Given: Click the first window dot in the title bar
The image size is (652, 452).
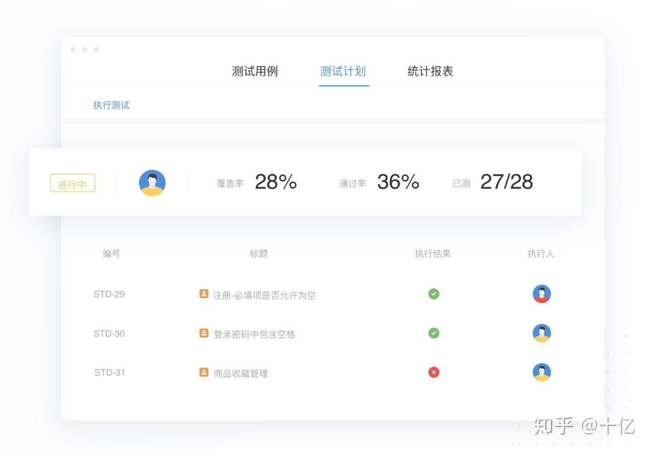Looking at the screenshot, I should click(x=72, y=50).
